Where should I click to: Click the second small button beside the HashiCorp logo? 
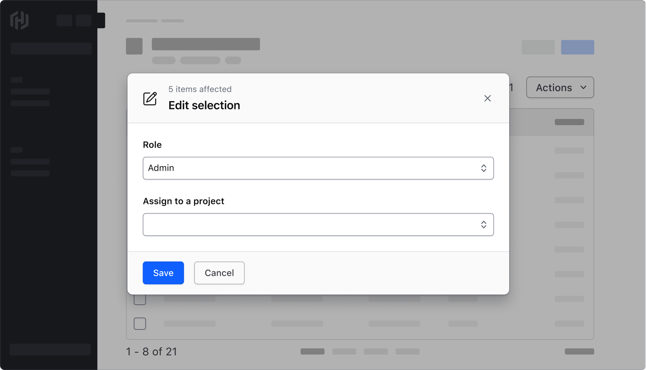pyautogui.click(x=84, y=20)
